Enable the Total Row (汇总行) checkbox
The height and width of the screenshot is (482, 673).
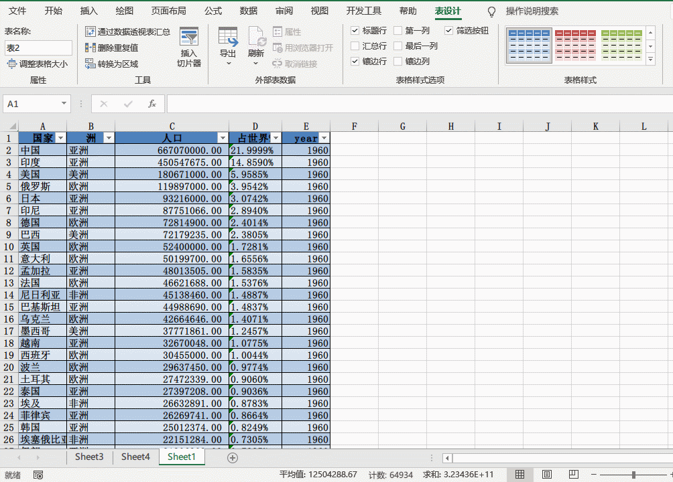point(355,46)
